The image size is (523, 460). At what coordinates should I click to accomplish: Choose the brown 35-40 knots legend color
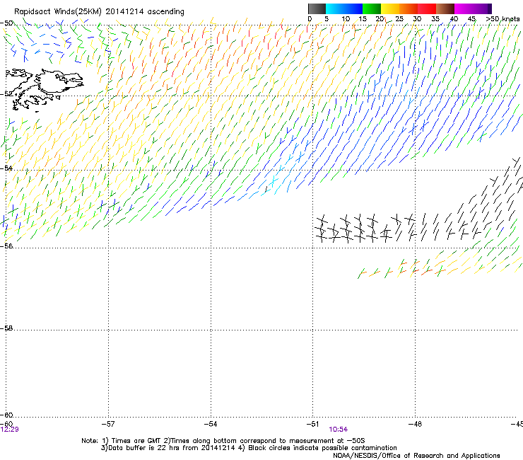click(x=445, y=8)
